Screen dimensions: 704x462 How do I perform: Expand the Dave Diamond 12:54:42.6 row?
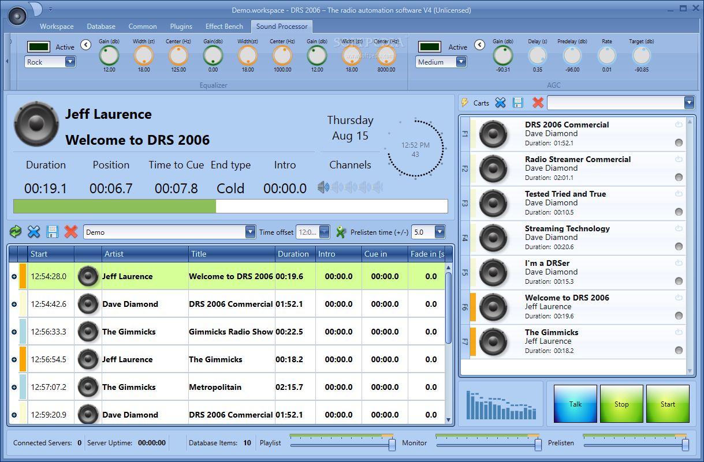pyautogui.click(x=14, y=304)
